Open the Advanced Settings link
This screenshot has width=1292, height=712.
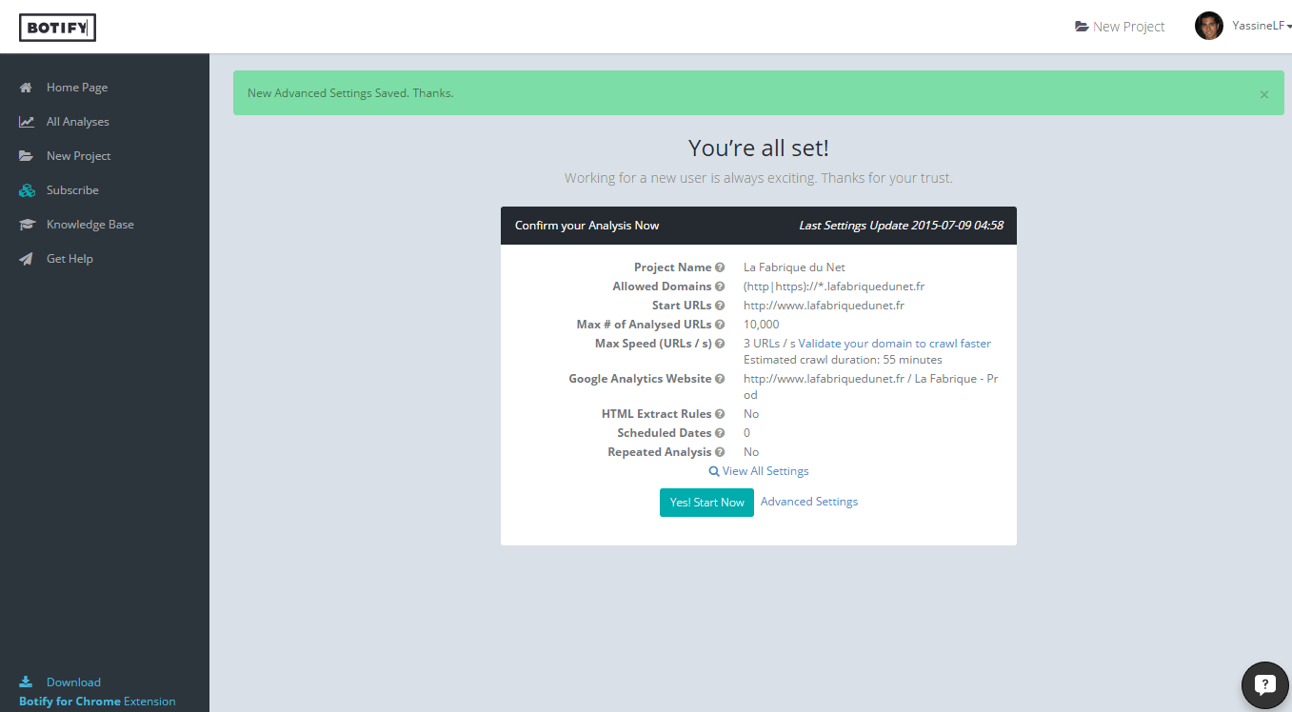point(808,502)
